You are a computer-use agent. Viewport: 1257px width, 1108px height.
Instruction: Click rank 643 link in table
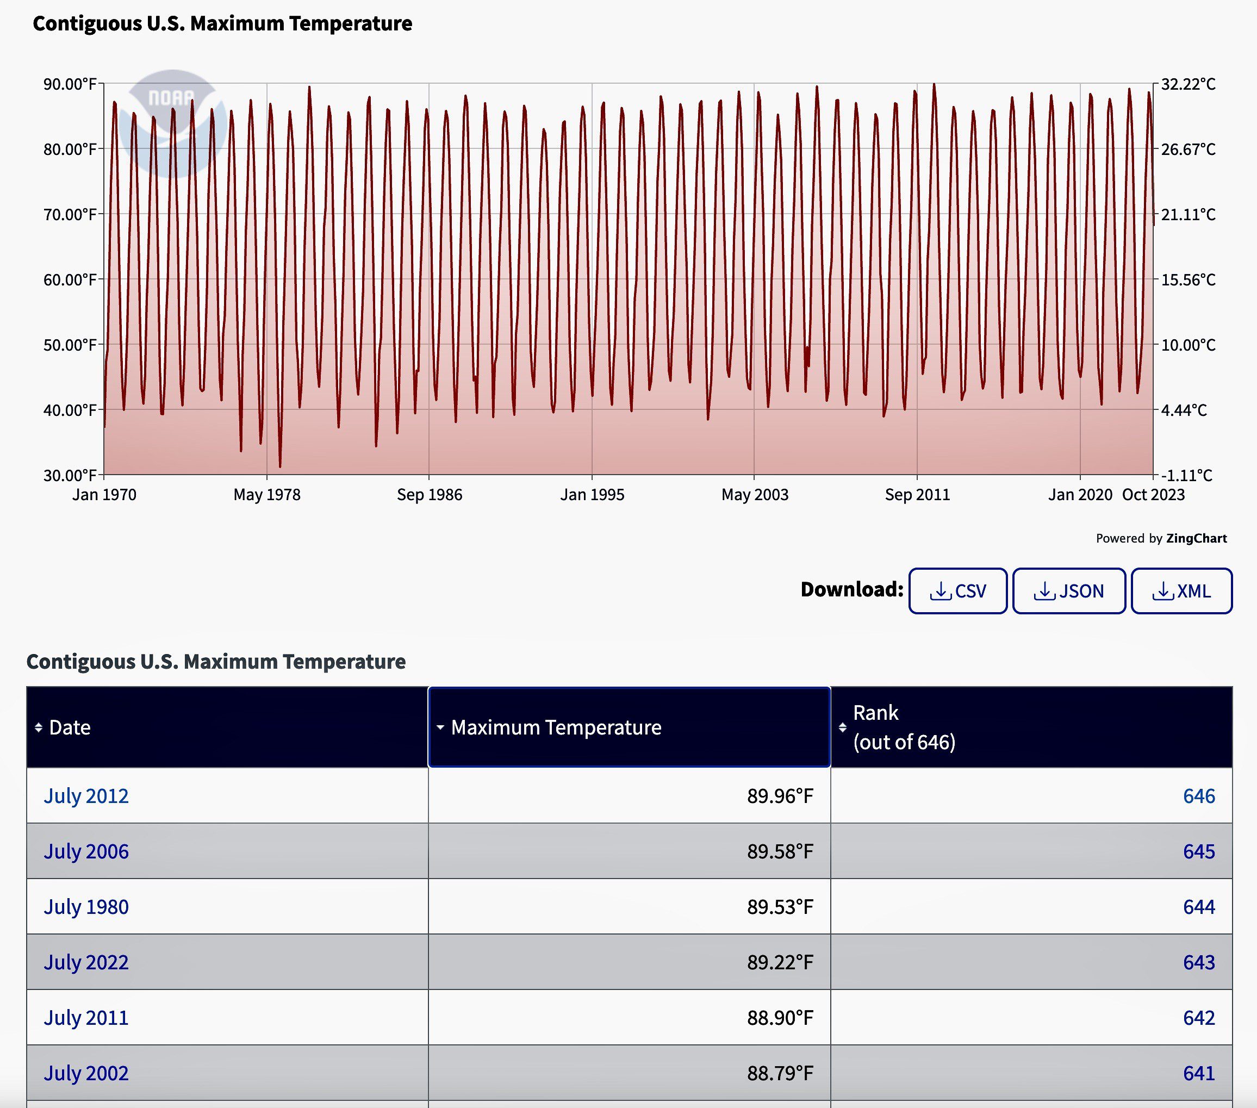tap(1199, 962)
